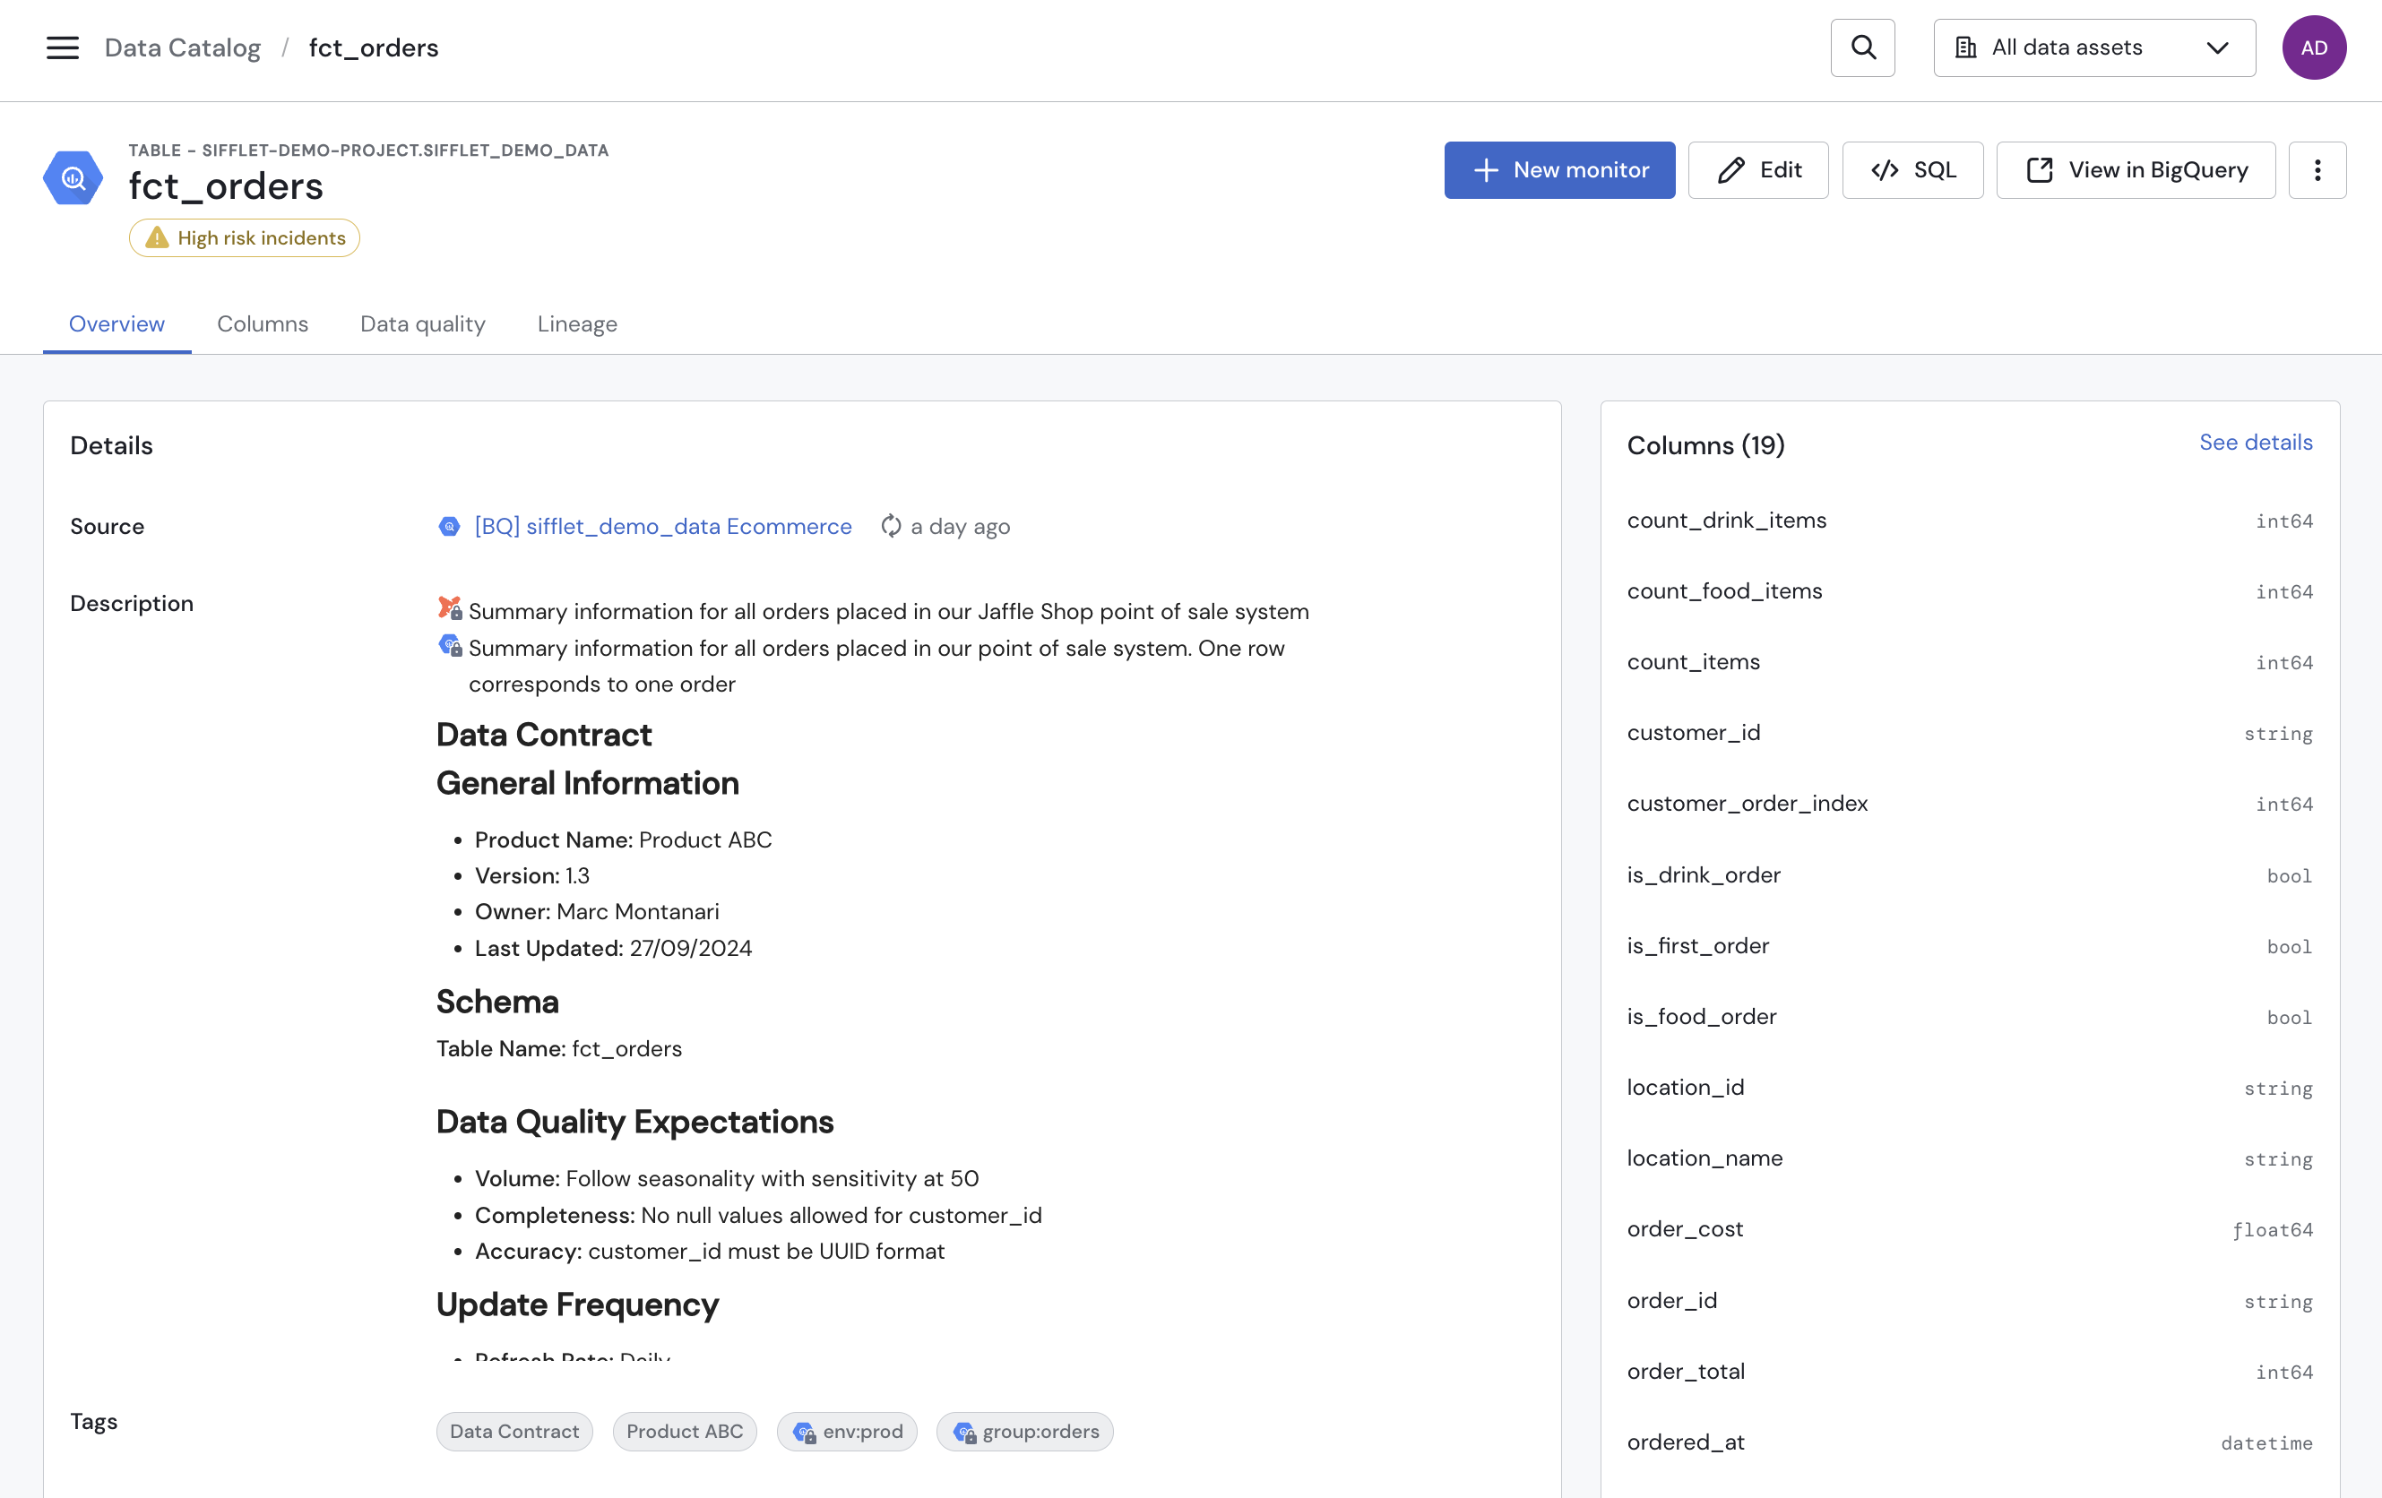
Task: Click the dbt icon before Jaffle Shop description
Action: (x=450, y=608)
